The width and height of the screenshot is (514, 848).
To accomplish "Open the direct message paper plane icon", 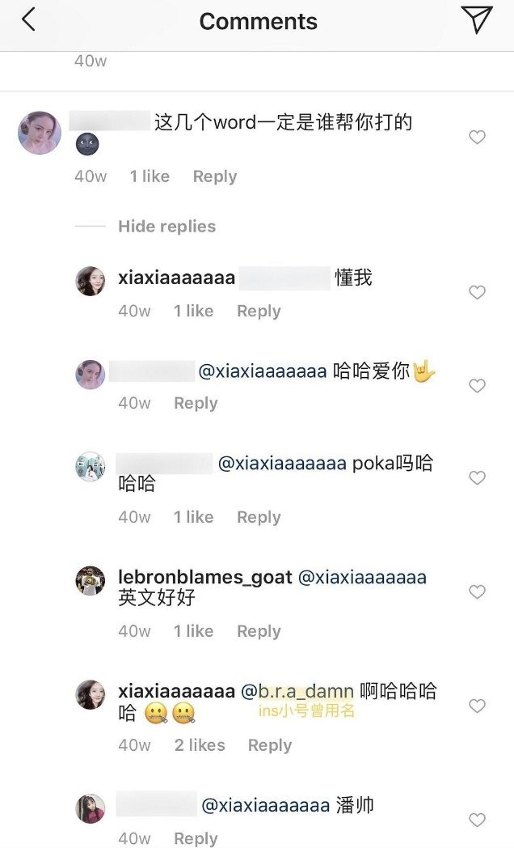I will [x=477, y=19].
